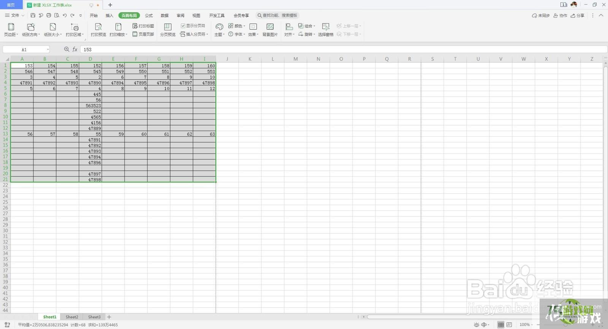This screenshot has width=608, height=329.
Task: Open the 100% zoom level dropdown
Action: point(526,325)
